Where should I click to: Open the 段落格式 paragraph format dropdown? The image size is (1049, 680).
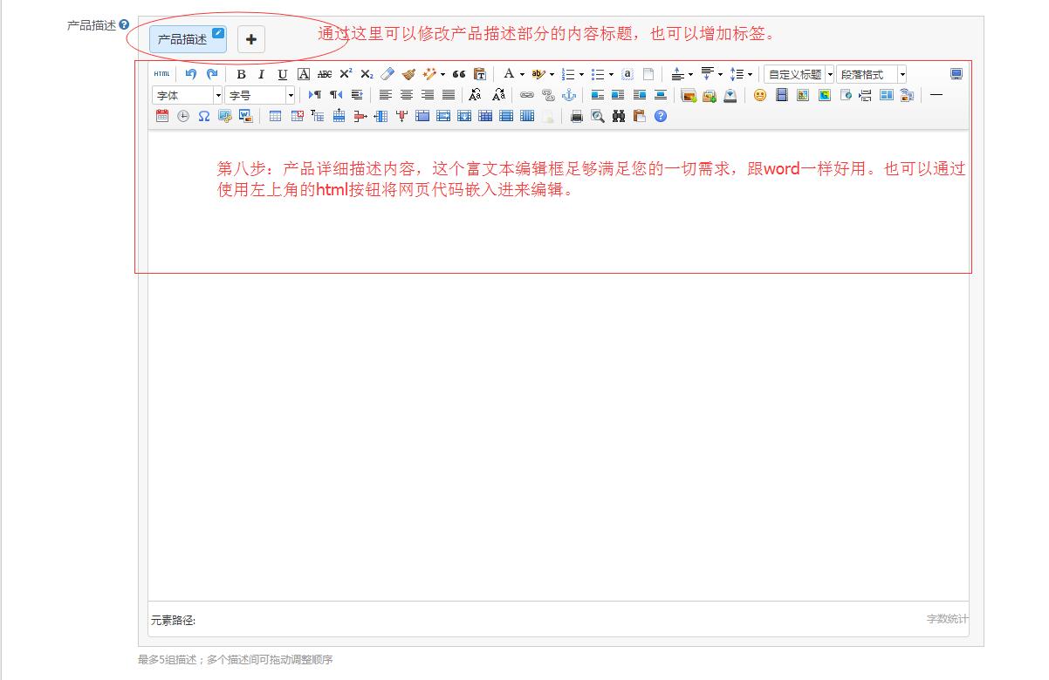tap(872, 74)
